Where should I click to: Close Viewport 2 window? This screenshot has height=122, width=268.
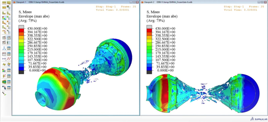pos(265,2)
